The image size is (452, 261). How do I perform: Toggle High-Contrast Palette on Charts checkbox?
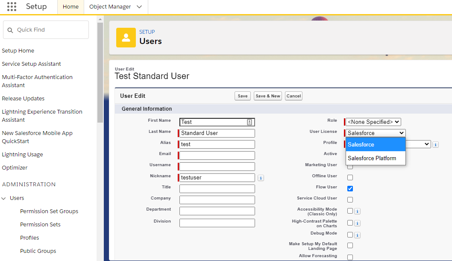tap(350, 223)
